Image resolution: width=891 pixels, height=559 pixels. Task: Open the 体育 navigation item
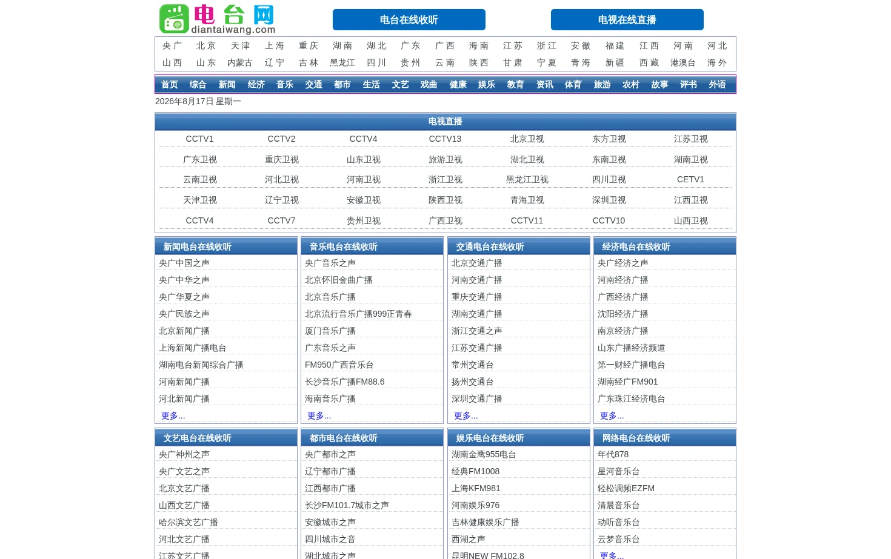pos(573,84)
